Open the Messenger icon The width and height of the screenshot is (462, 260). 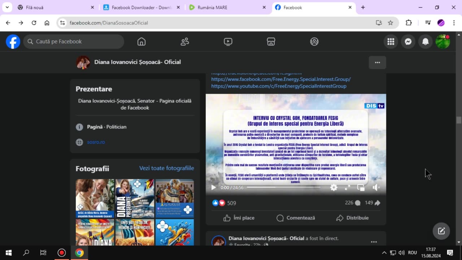click(408, 42)
